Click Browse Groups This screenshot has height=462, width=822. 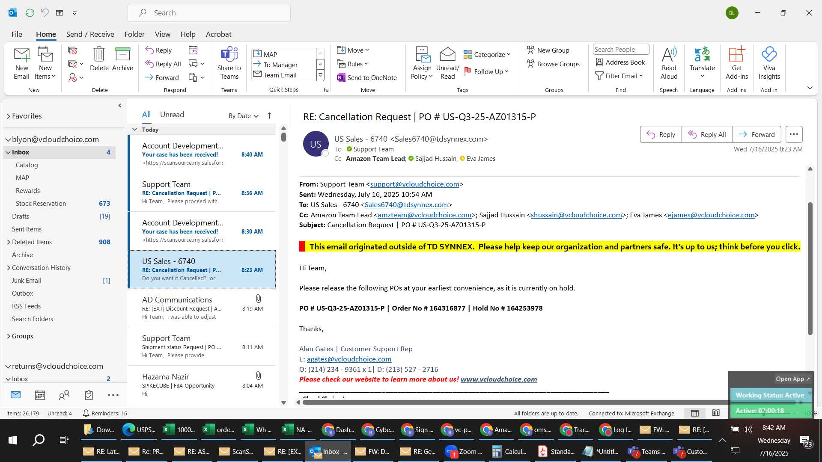[553, 64]
